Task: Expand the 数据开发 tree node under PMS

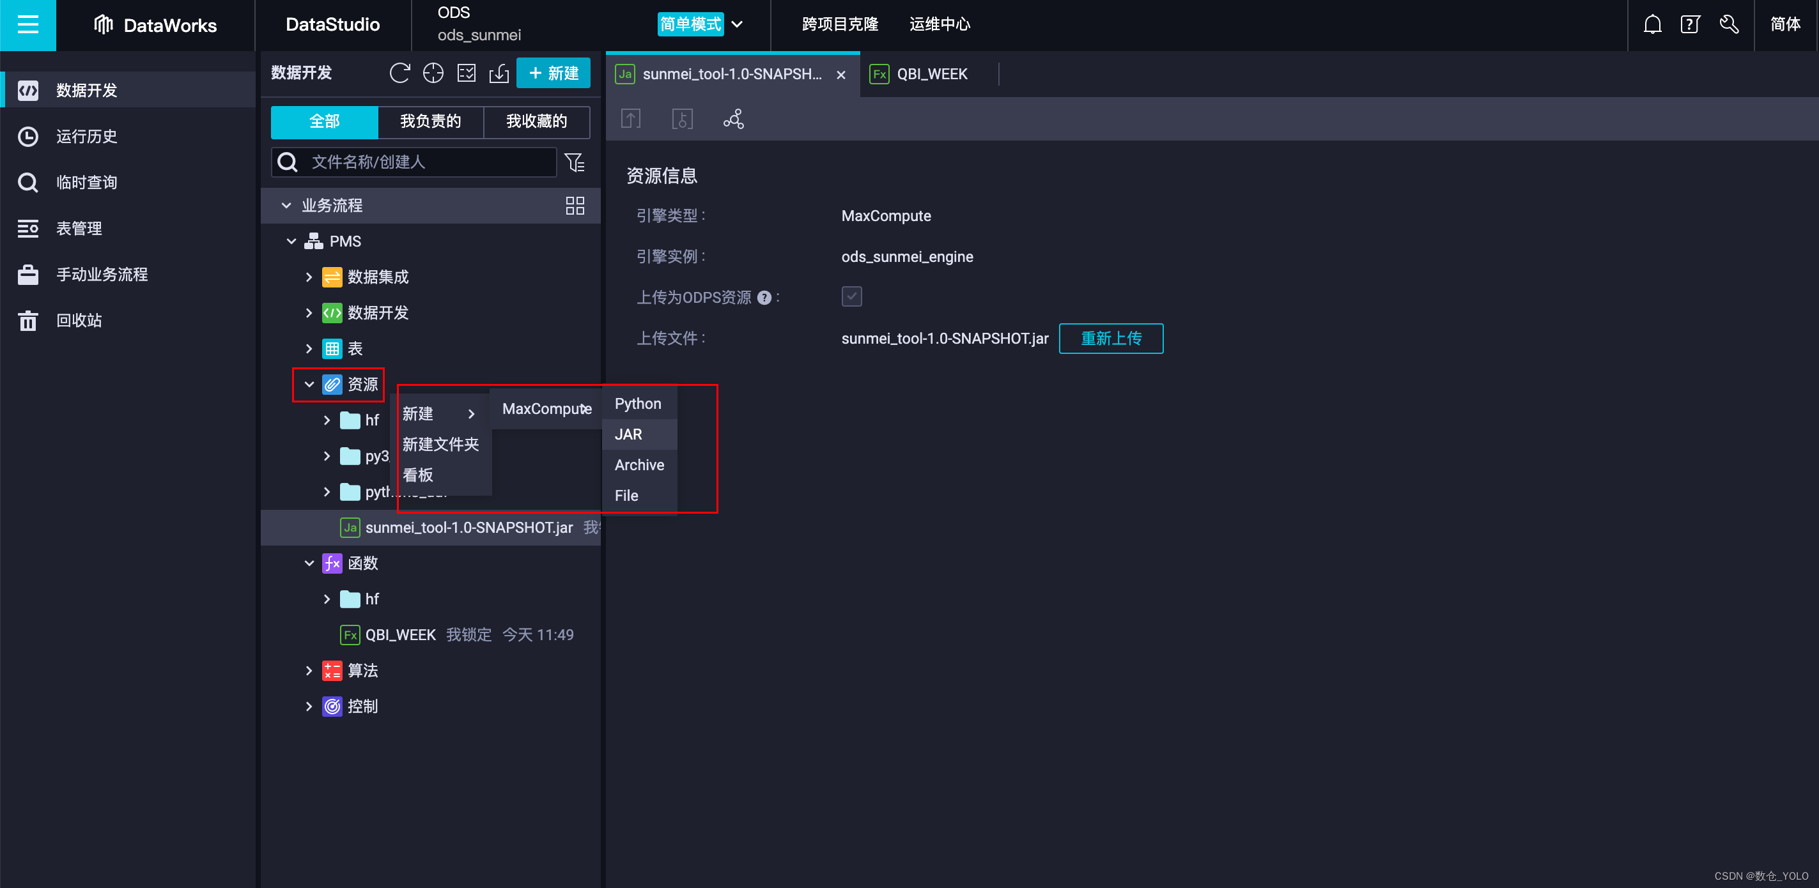Action: 309,312
